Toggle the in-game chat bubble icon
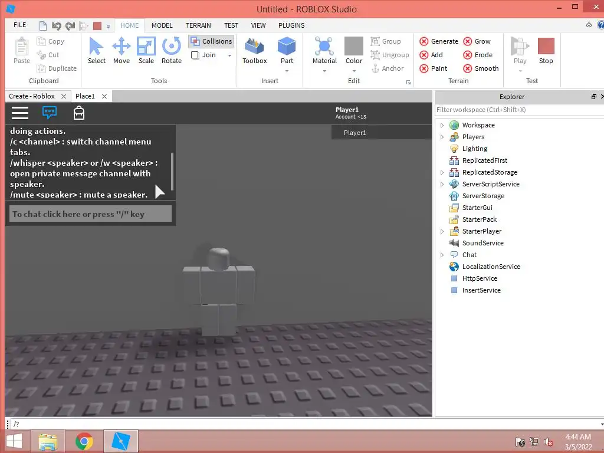Viewport: 604px width, 453px height. (x=50, y=113)
